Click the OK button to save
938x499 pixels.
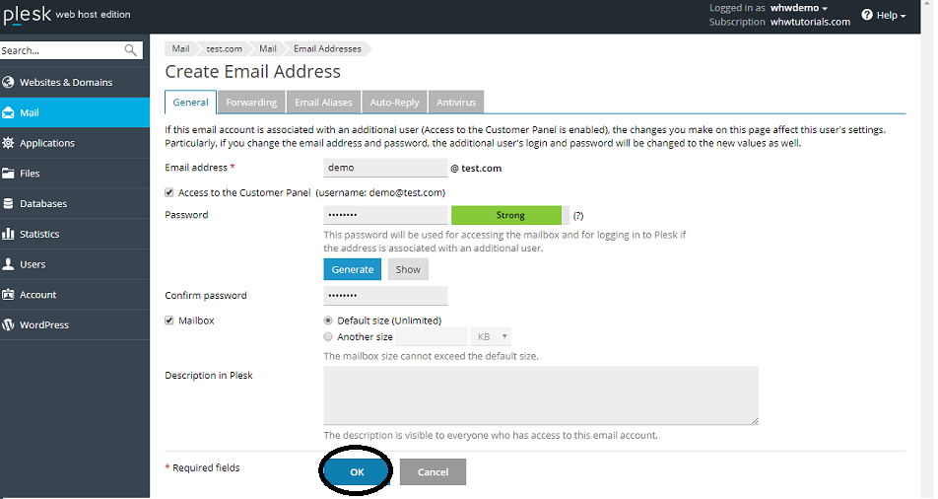357,472
